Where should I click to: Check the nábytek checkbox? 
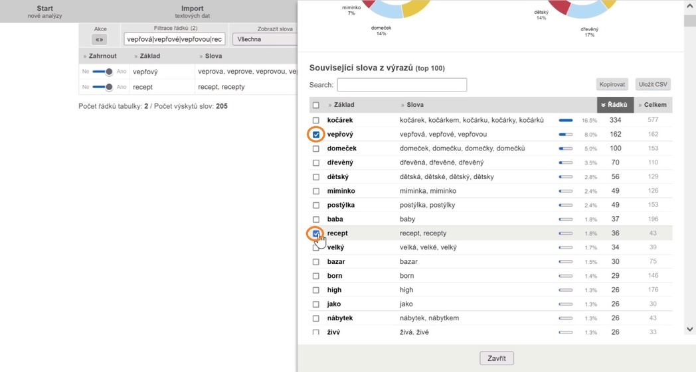pos(316,318)
